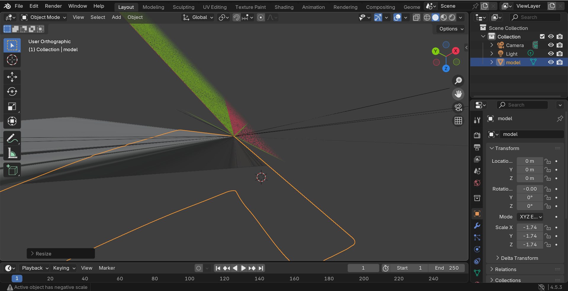The height and width of the screenshot is (291, 568).
Task: Open the Render properties tab
Action: tap(477, 135)
